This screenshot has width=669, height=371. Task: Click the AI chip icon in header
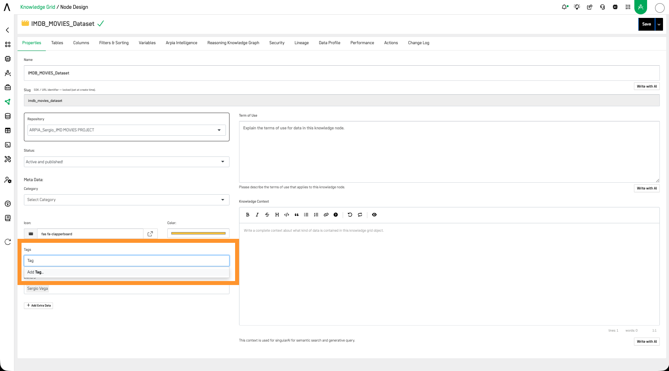pos(615,7)
